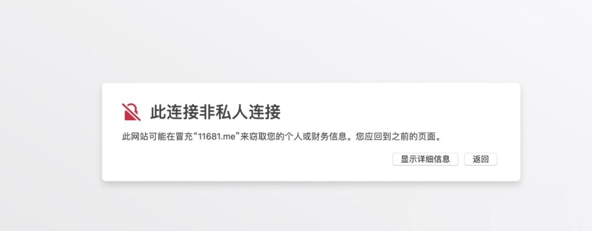Click the 显示详细信息 button
Image resolution: width=592 pixels, height=231 pixels.
coord(425,159)
